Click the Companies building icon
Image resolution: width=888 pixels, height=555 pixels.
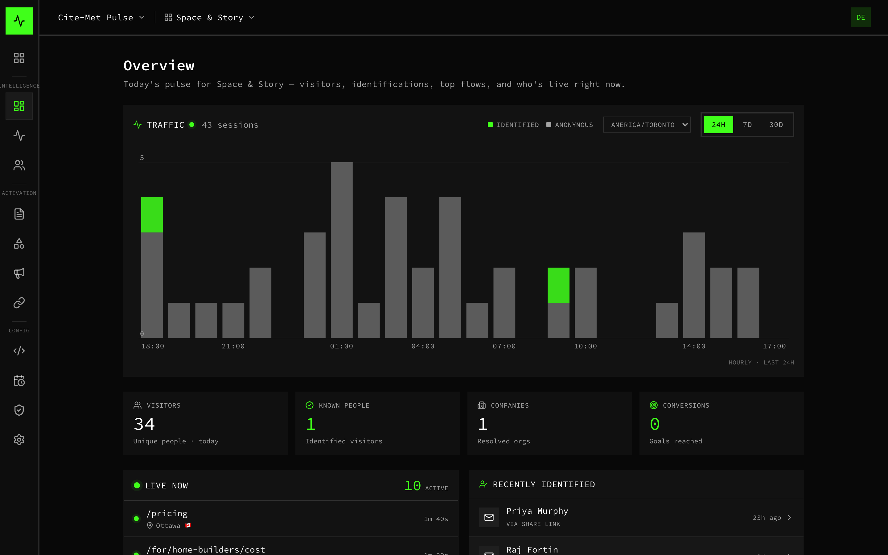481,405
